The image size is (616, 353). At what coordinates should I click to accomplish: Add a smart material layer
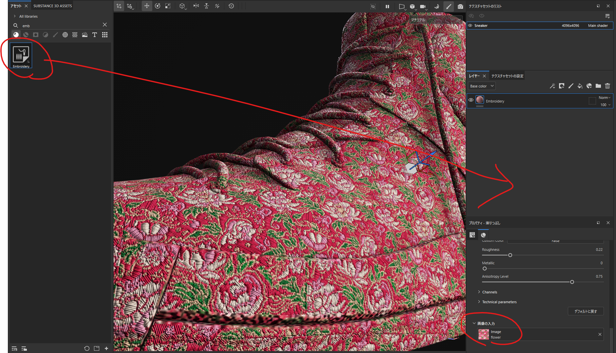589,86
